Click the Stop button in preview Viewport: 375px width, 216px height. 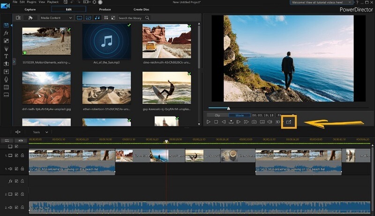click(x=216, y=122)
